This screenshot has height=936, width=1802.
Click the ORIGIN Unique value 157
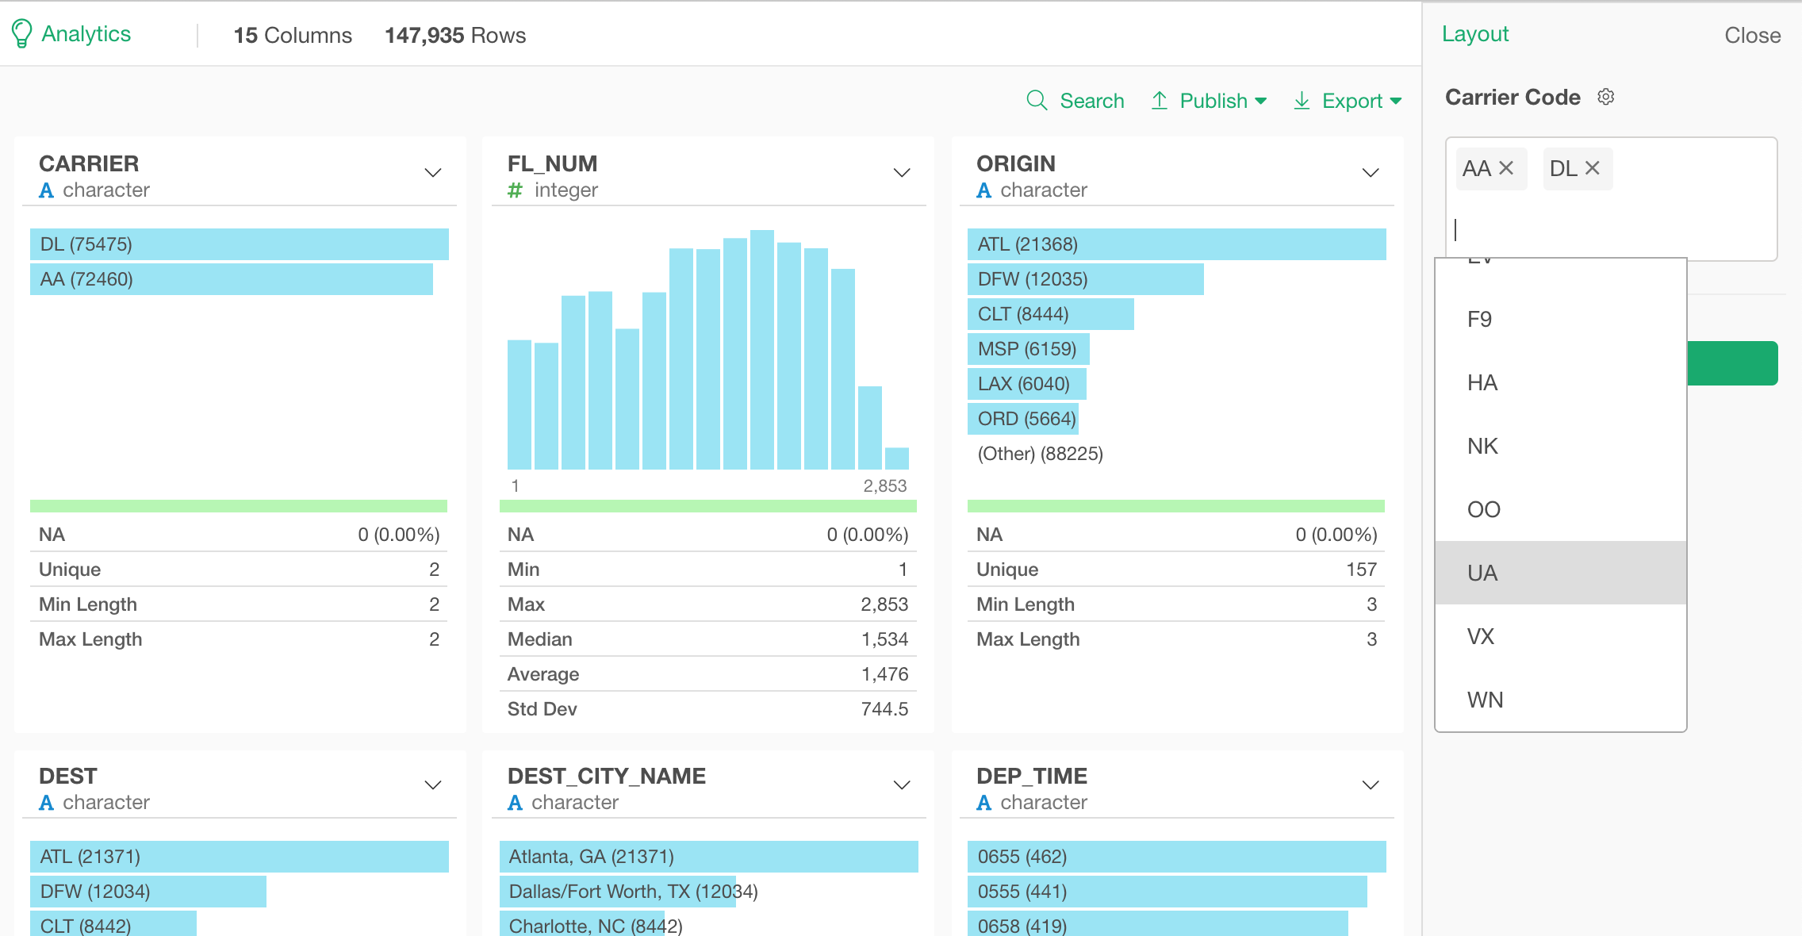click(1361, 570)
